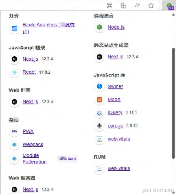Click the 静态站点生成器 category heading
176x194 pixels.
click(x=111, y=45)
